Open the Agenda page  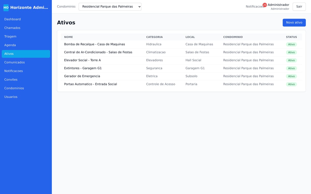(x=26, y=45)
